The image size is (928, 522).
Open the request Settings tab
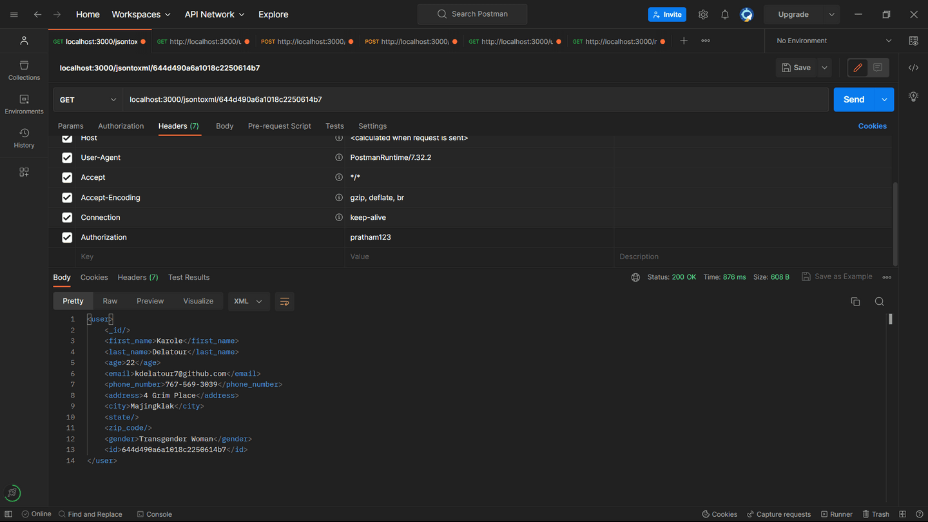click(x=372, y=126)
